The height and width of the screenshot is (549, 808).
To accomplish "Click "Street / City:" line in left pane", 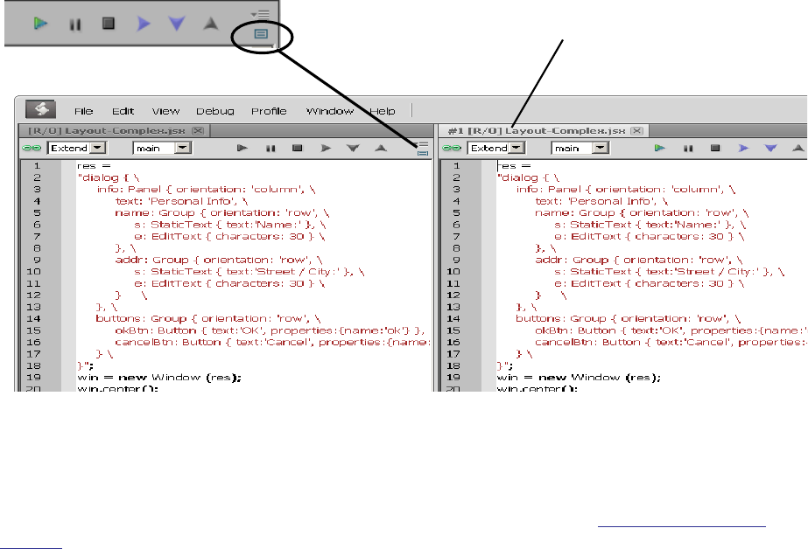I will tap(249, 272).
